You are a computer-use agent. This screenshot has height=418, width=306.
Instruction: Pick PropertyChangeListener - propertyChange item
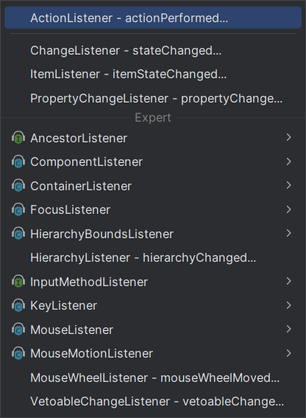(x=153, y=98)
